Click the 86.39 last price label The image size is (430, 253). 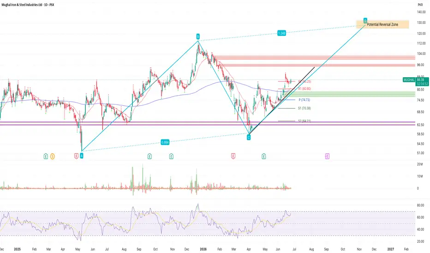point(420,80)
